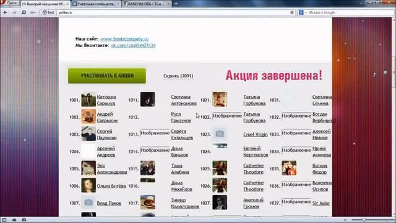The height and width of the screenshot is (223, 396).
Task: Open Руся Грызунов profile link
Action: point(181,117)
